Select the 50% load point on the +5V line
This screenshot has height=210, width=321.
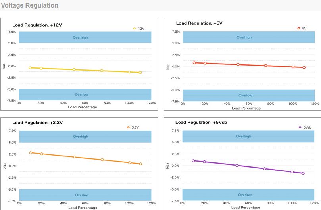coord(238,64)
